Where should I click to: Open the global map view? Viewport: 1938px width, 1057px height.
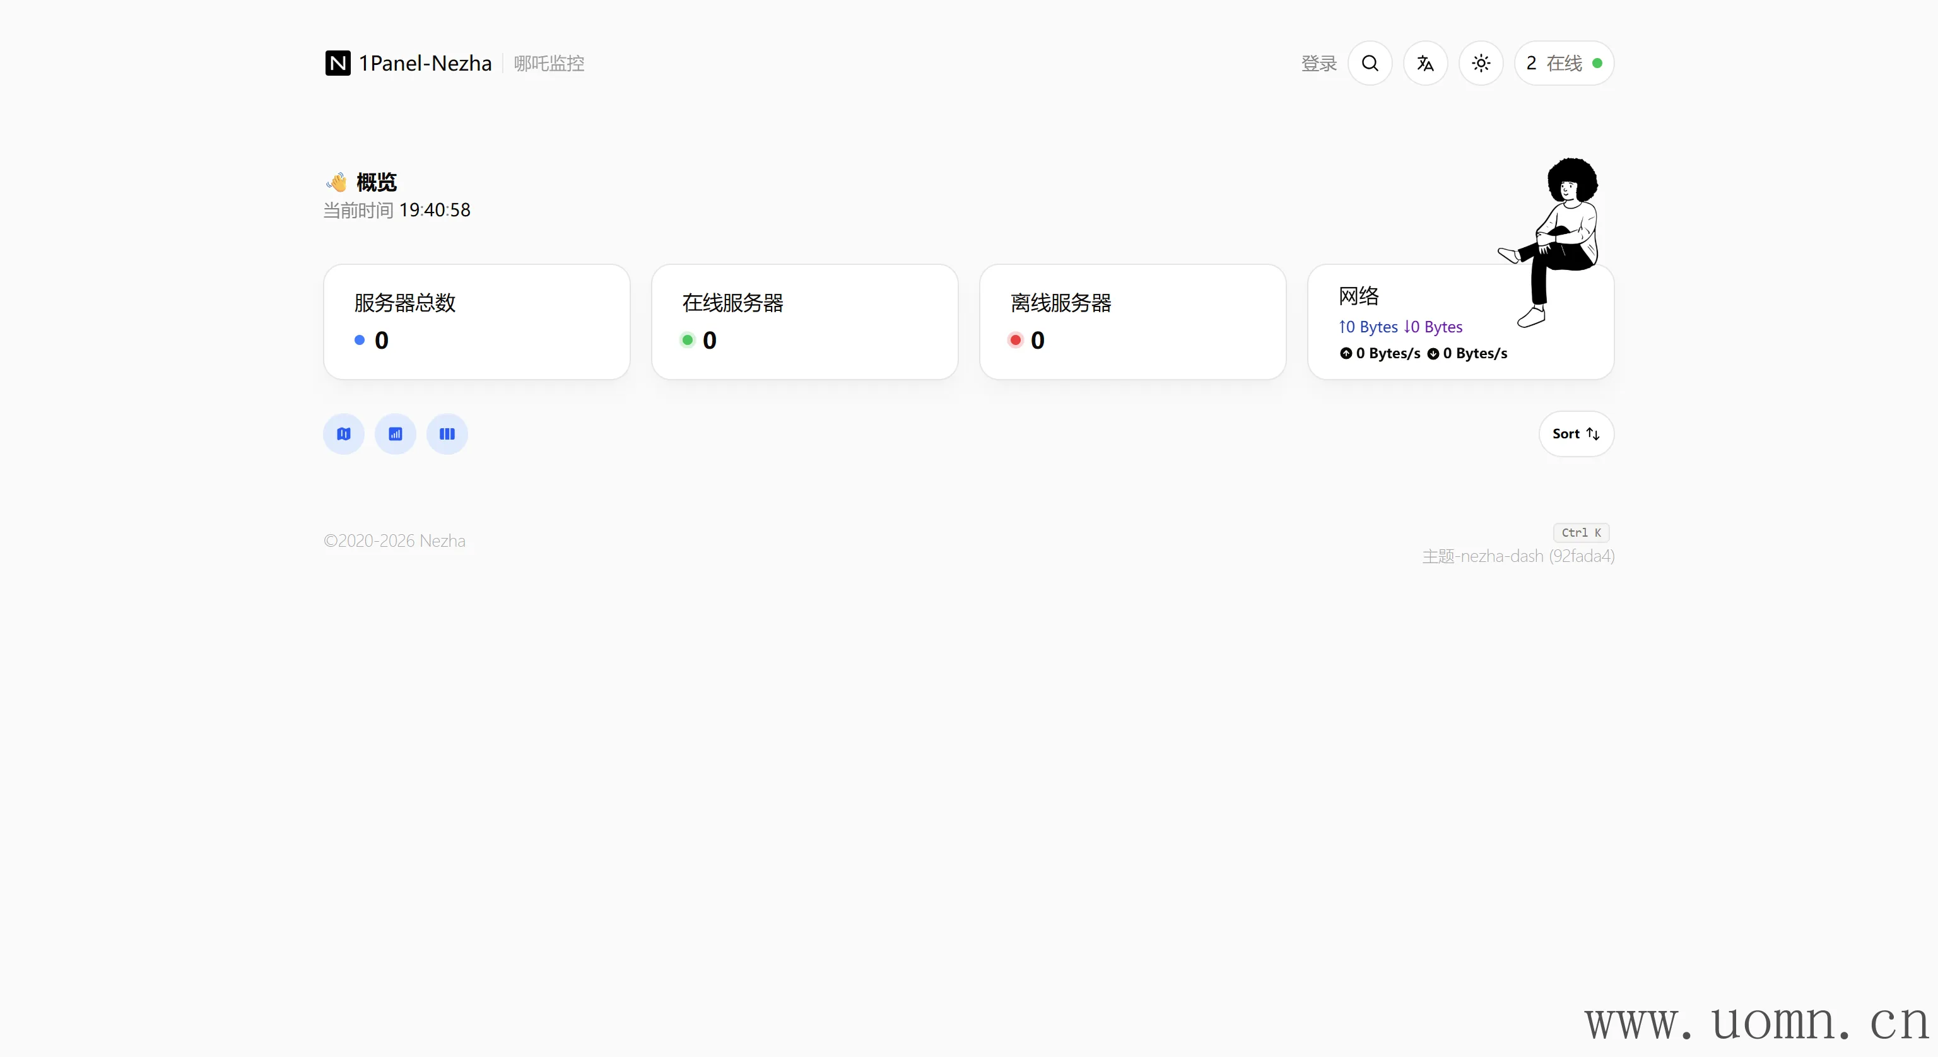[344, 434]
